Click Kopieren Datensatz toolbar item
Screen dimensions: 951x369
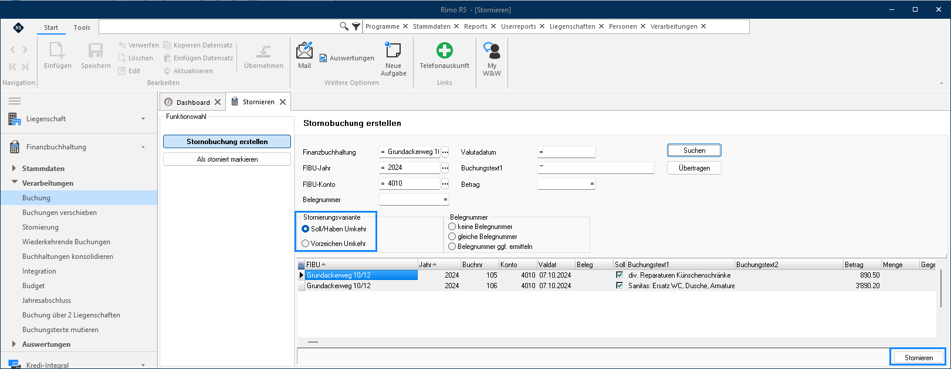point(198,45)
